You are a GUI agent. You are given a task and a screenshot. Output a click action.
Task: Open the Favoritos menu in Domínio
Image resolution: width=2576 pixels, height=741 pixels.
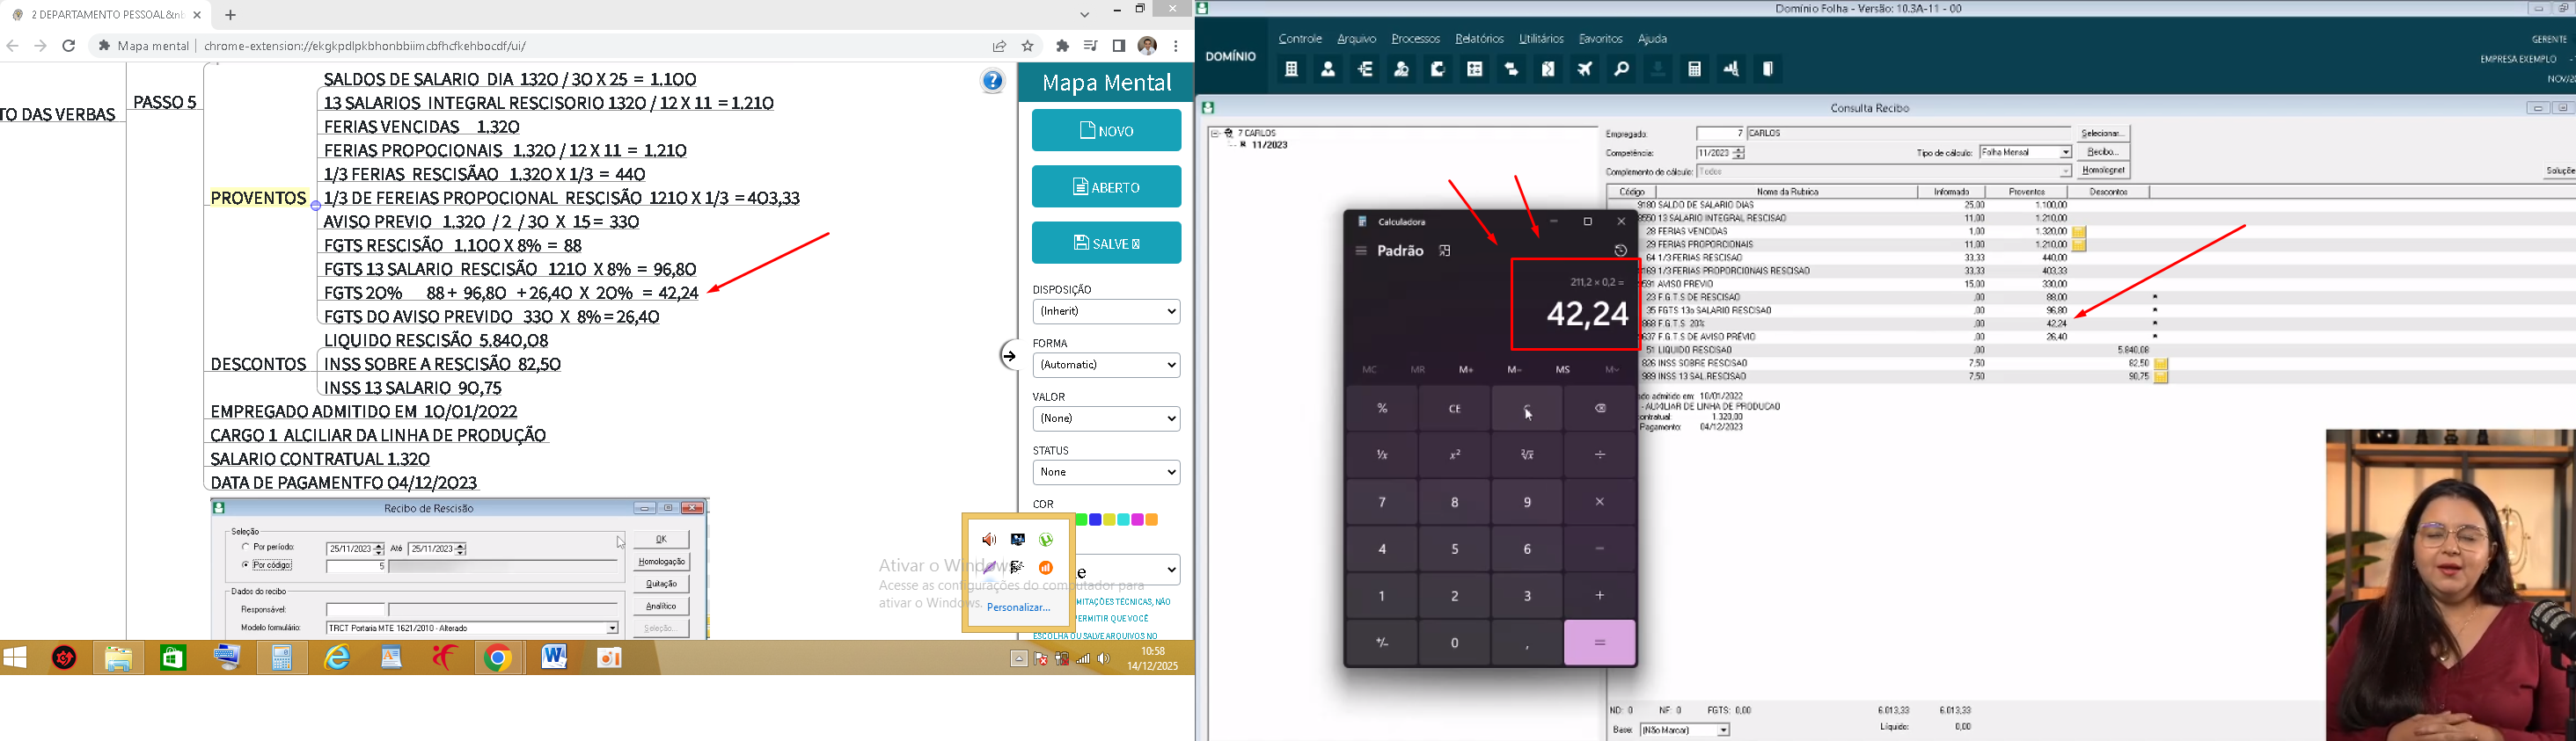[1600, 39]
